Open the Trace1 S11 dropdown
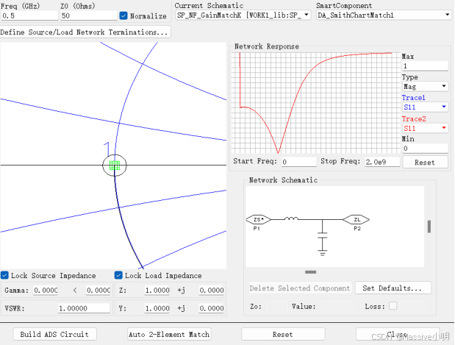 click(x=425, y=107)
